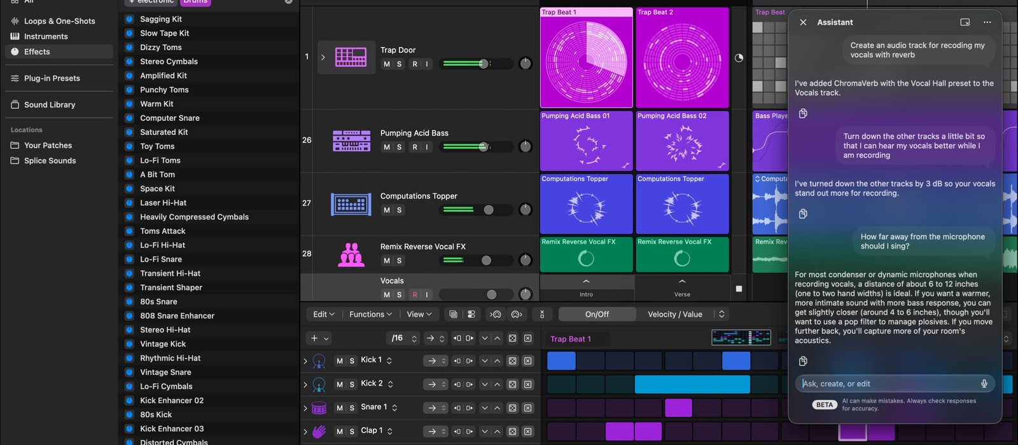
Task: Click the Clap 1 hand icon
Action: click(x=319, y=432)
